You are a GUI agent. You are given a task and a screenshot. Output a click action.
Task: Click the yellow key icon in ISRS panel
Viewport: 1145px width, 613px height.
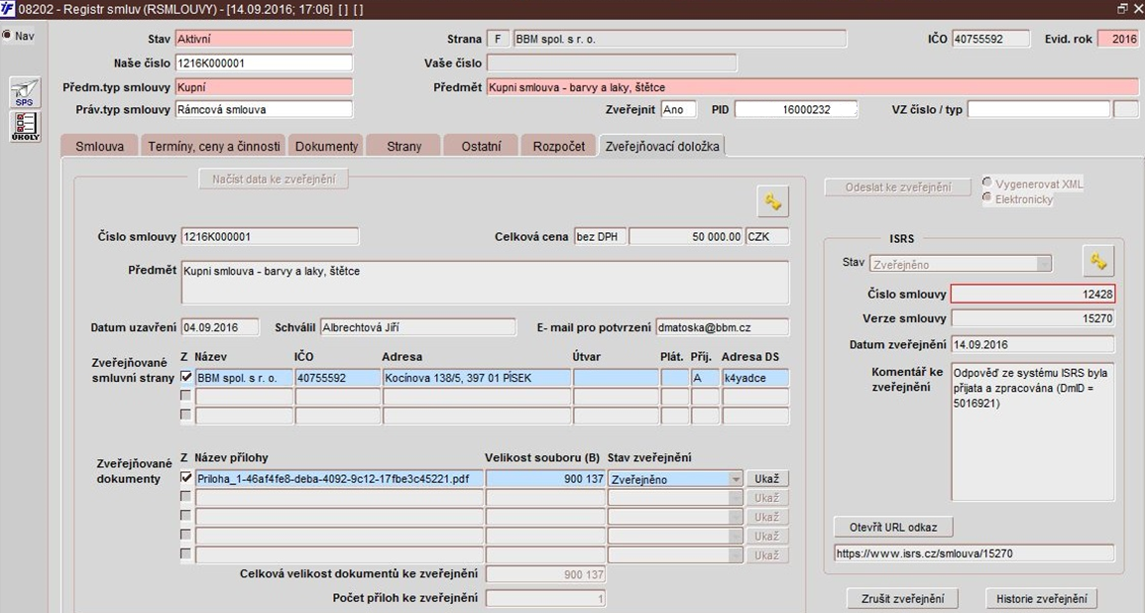1098,261
